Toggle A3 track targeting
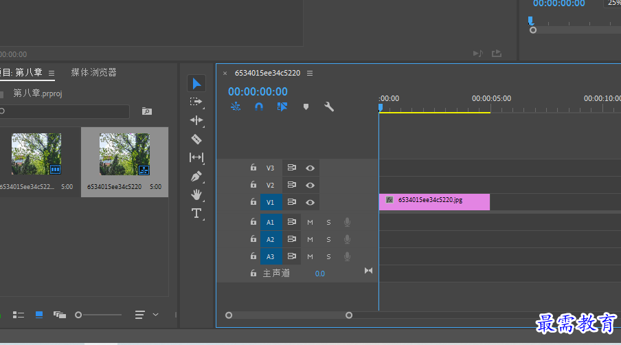The width and height of the screenshot is (621, 345). [x=271, y=256]
